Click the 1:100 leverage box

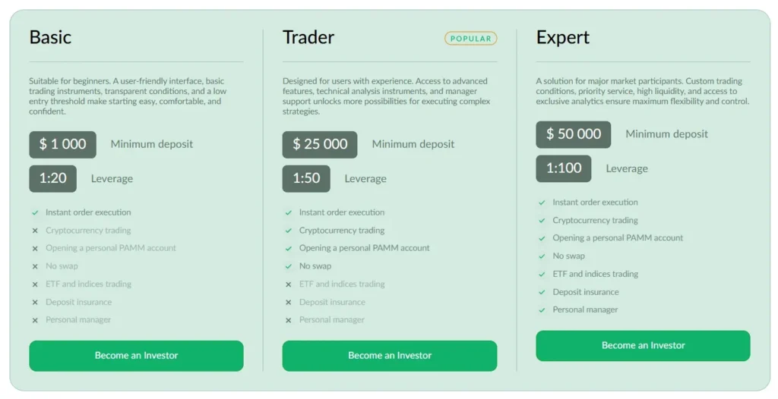click(x=564, y=168)
